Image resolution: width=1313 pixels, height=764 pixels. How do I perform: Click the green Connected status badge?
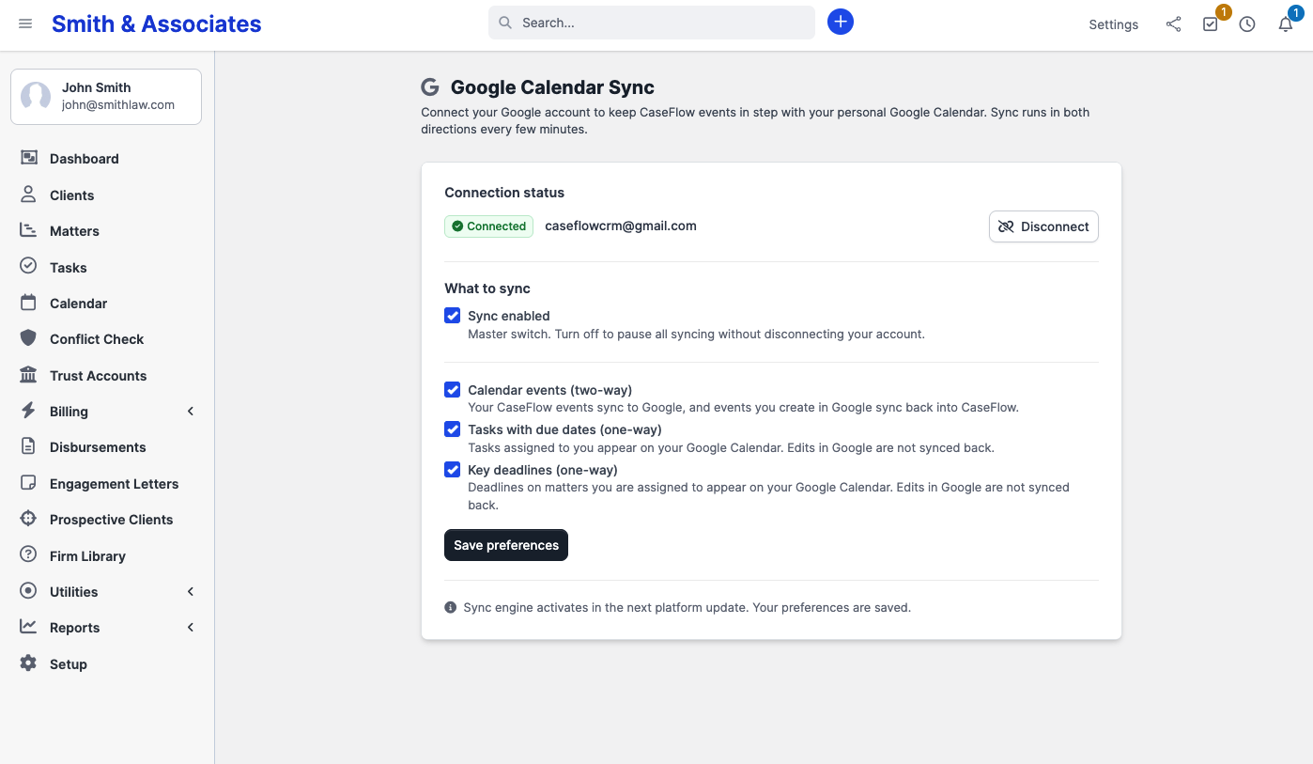click(x=488, y=226)
